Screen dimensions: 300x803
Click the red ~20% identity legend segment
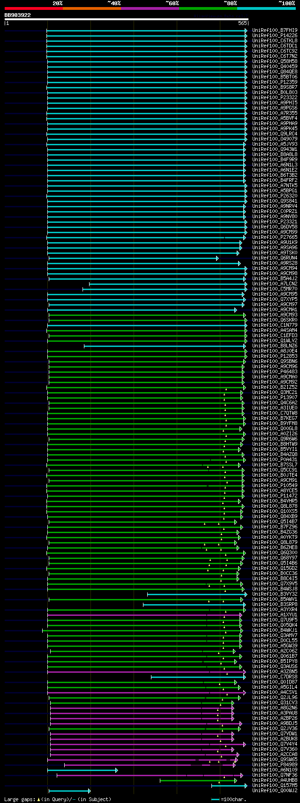pyautogui.click(x=34, y=8)
